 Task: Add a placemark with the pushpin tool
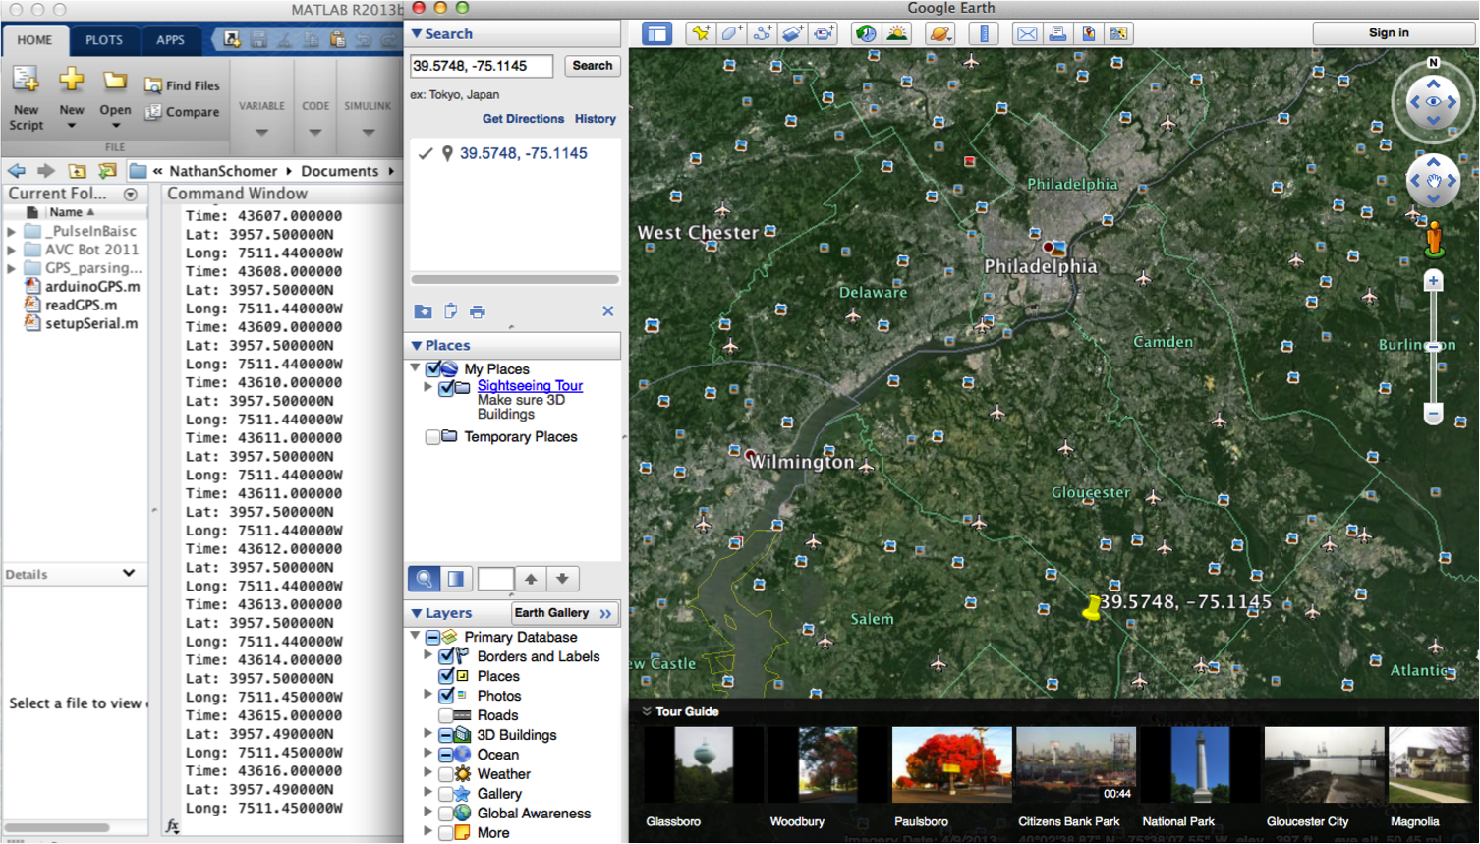701,33
